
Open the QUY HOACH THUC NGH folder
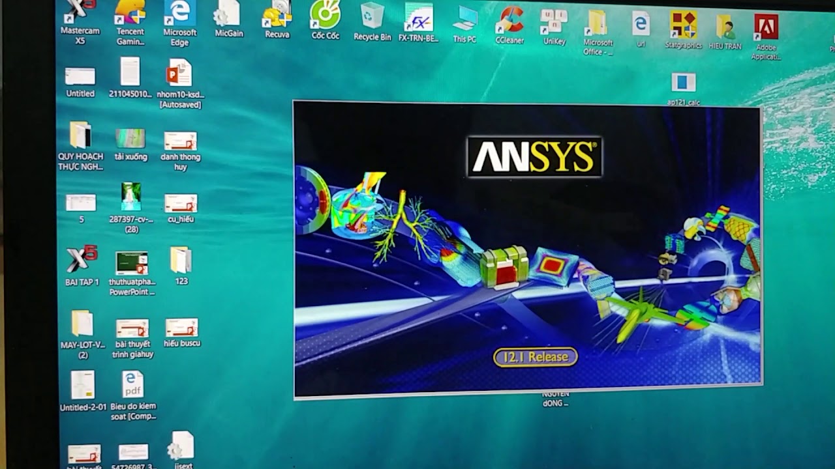81,146
